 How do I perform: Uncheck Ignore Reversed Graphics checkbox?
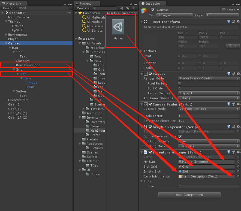[180, 136]
